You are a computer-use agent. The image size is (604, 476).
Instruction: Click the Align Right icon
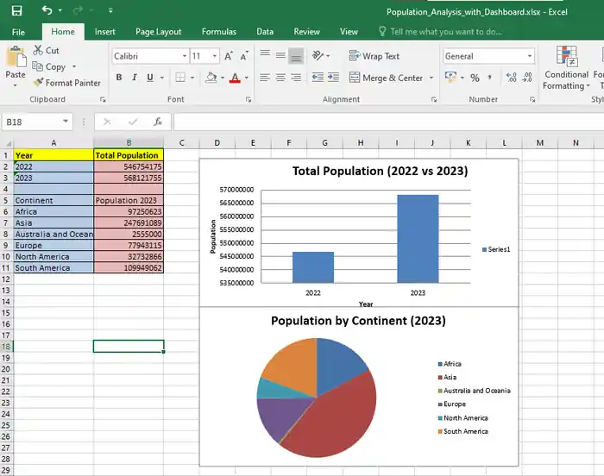pos(296,78)
